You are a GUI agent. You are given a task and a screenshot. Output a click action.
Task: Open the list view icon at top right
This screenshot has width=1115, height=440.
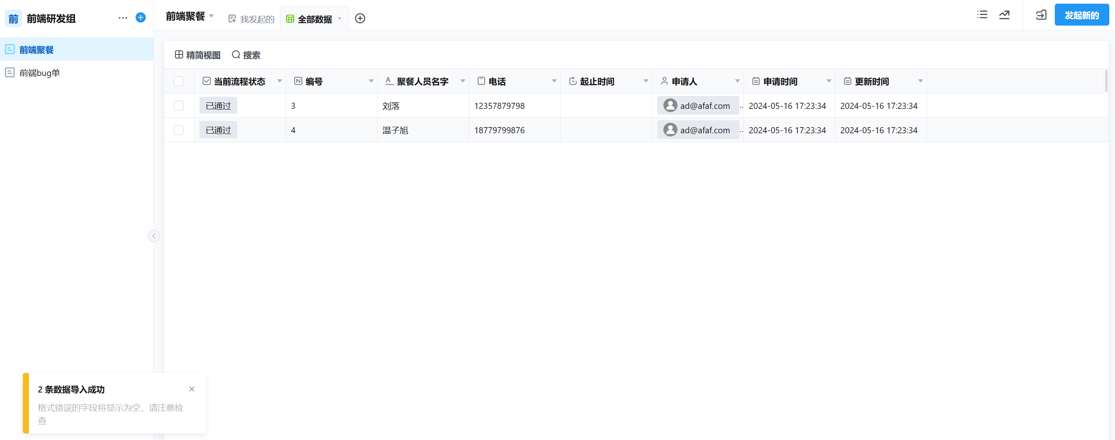[x=982, y=15]
